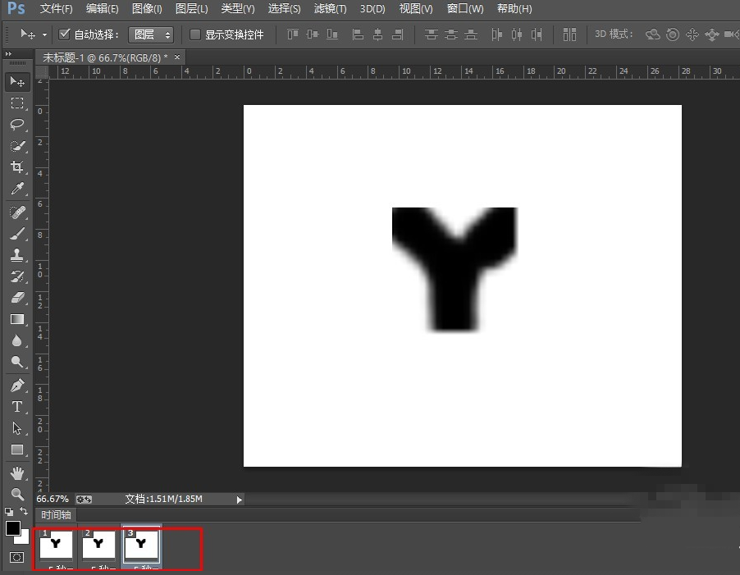Switch to the 时间轴 panel tab
Screen dimensions: 740x575
[x=57, y=515]
